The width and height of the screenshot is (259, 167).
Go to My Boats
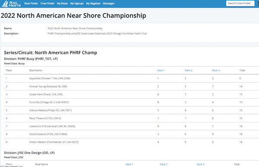[x=62, y=3]
